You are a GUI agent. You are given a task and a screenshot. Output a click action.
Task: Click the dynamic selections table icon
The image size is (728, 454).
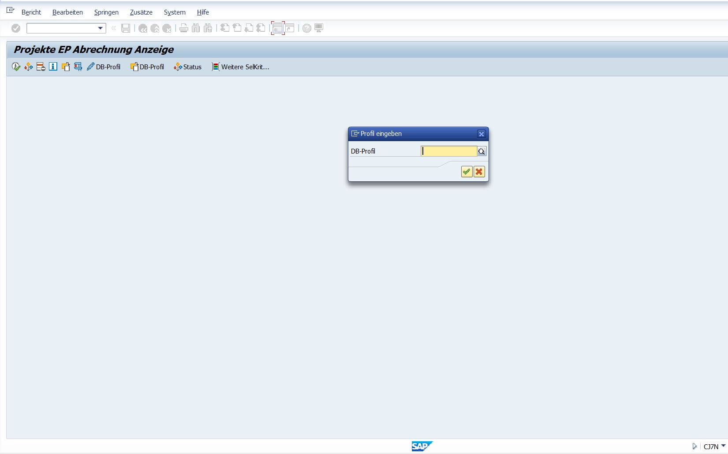coord(41,67)
